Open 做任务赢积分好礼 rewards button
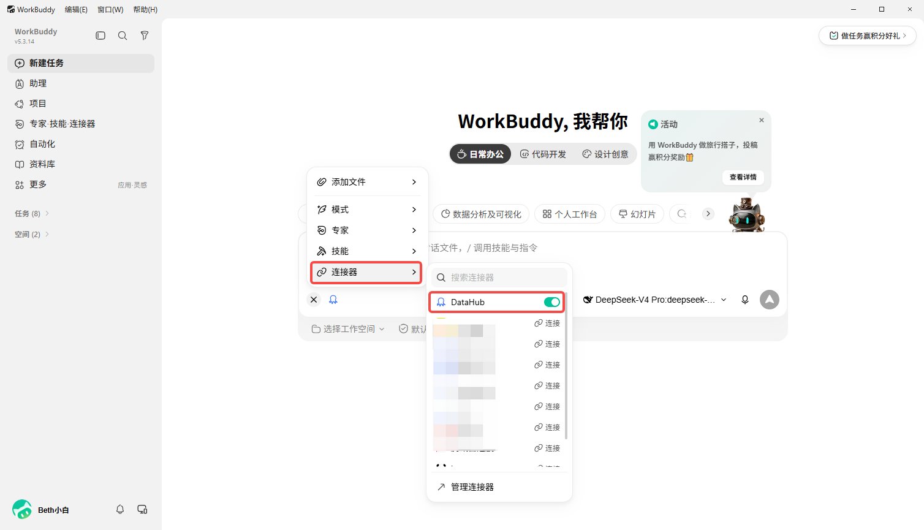 pos(868,36)
